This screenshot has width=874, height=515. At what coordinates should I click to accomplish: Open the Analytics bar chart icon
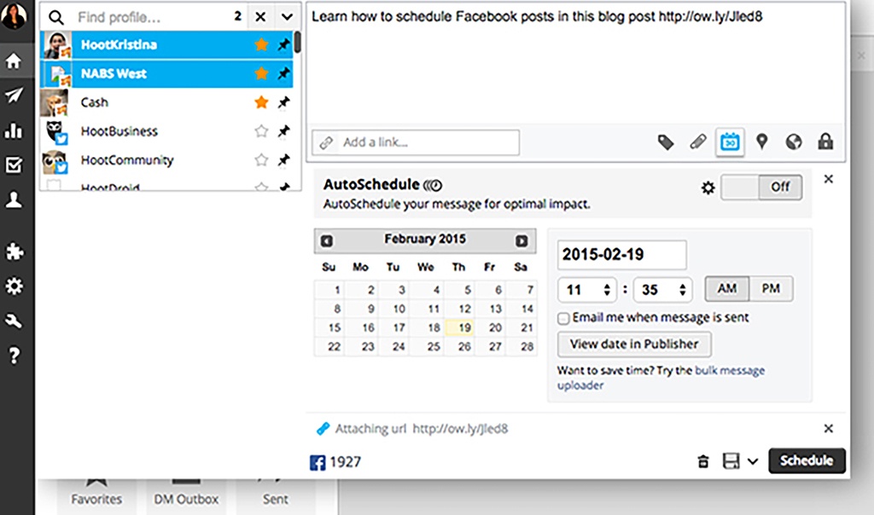(14, 130)
